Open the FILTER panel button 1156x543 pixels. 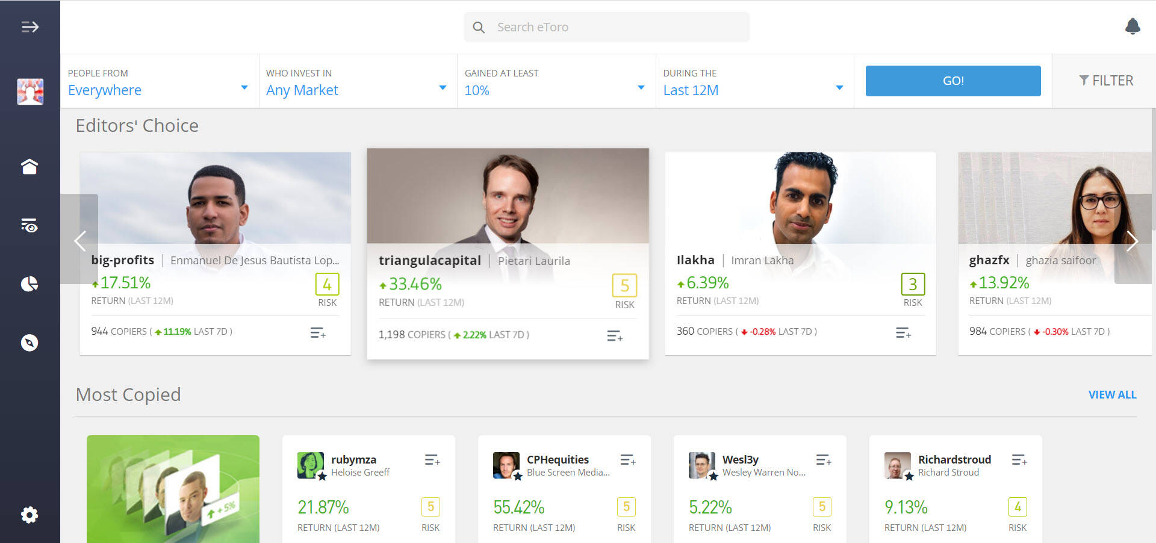tap(1105, 81)
